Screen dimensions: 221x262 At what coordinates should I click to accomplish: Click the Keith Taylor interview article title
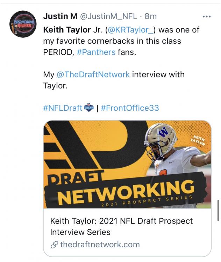121,226
